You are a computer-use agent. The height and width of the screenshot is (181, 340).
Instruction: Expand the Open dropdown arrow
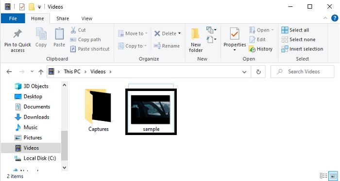pos(272,30)
